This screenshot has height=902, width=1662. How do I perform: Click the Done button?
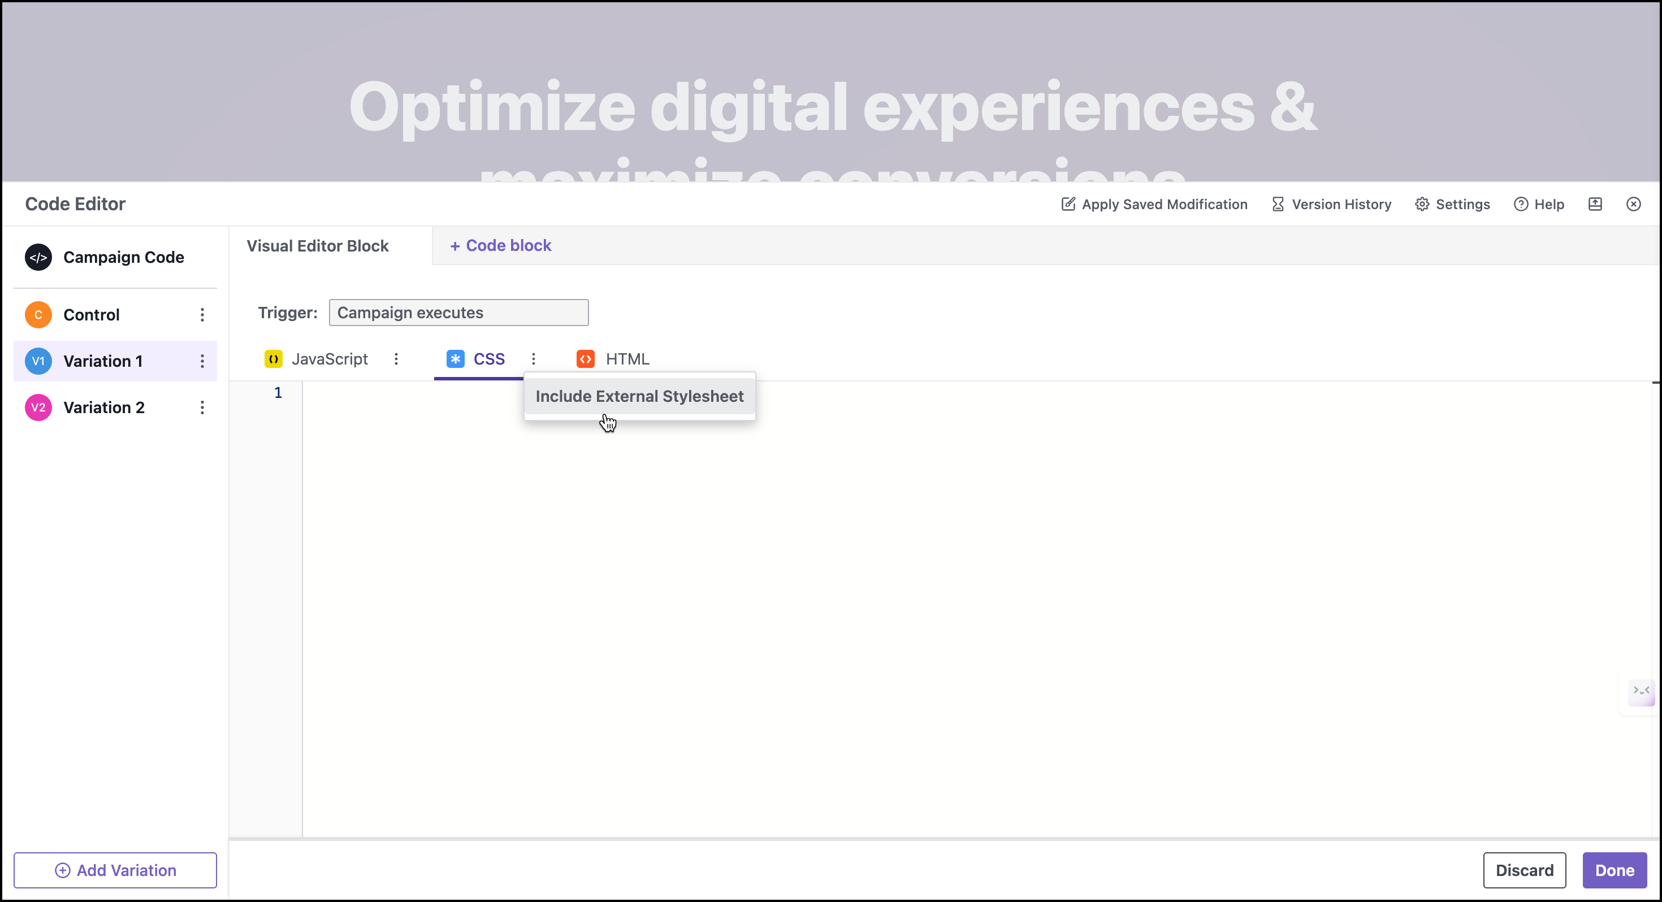(x=1615, y=870)
